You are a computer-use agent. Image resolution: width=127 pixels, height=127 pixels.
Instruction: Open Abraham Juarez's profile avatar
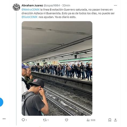click(16, 7)
